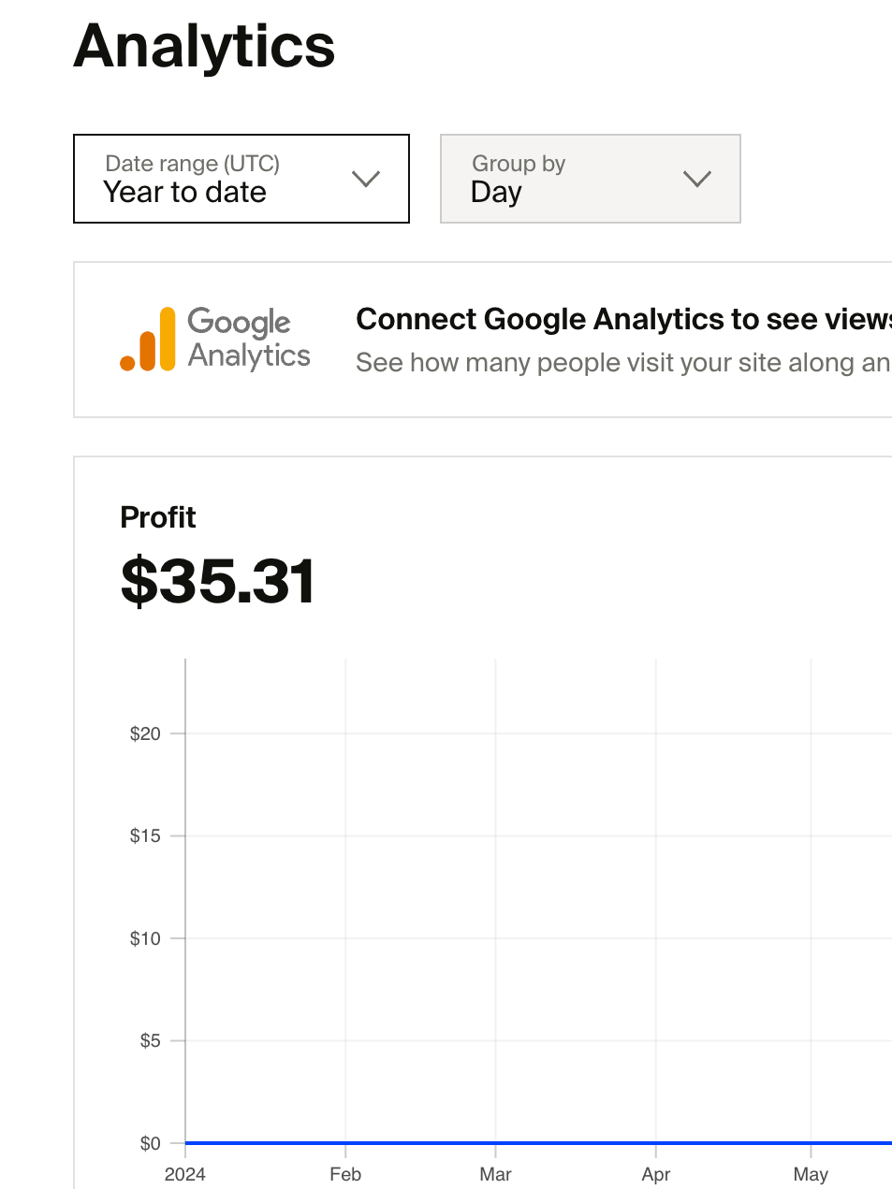
Task: Click the Profit label
Action: coord(158,517)
